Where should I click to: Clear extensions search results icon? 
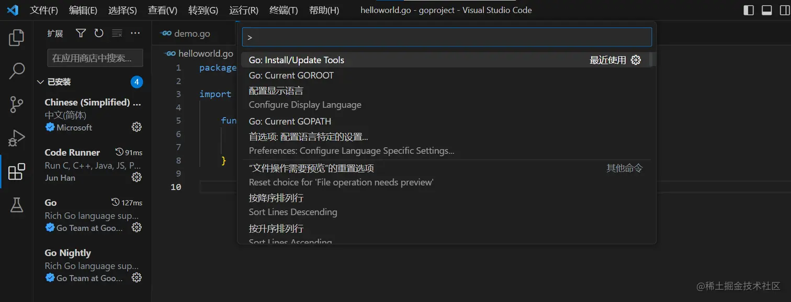[x=117, y=33]
